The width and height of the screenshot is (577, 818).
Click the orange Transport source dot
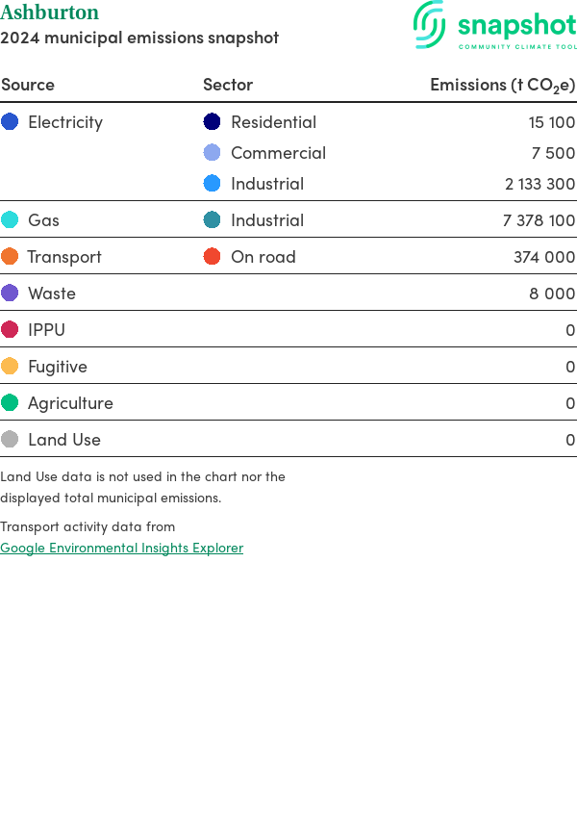click(10, 256)
